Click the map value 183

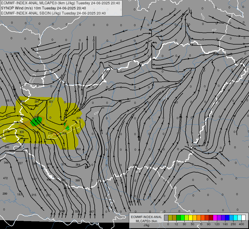[x=19, y=194]
